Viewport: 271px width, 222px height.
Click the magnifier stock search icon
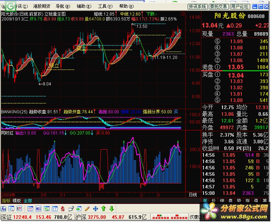(x=11, y=209)
